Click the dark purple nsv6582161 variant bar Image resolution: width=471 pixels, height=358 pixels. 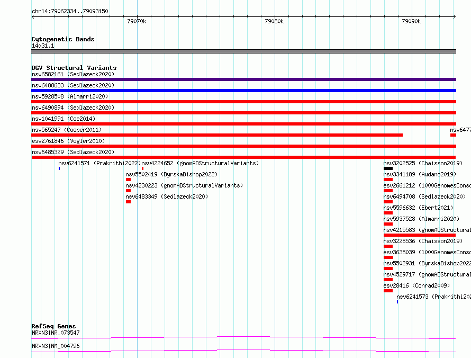click(x=243, y=79)
